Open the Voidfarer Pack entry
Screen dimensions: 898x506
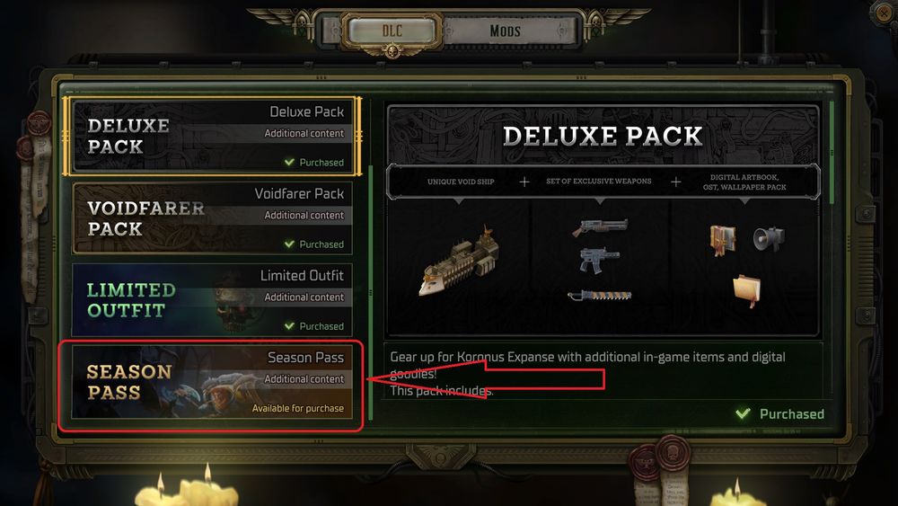213,217
